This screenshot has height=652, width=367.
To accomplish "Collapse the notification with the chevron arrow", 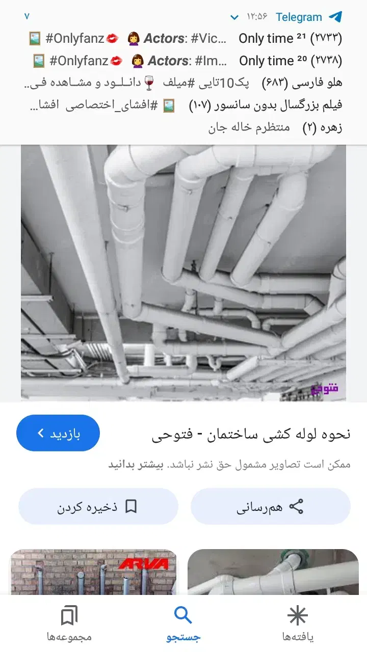I will pos(234,17).
